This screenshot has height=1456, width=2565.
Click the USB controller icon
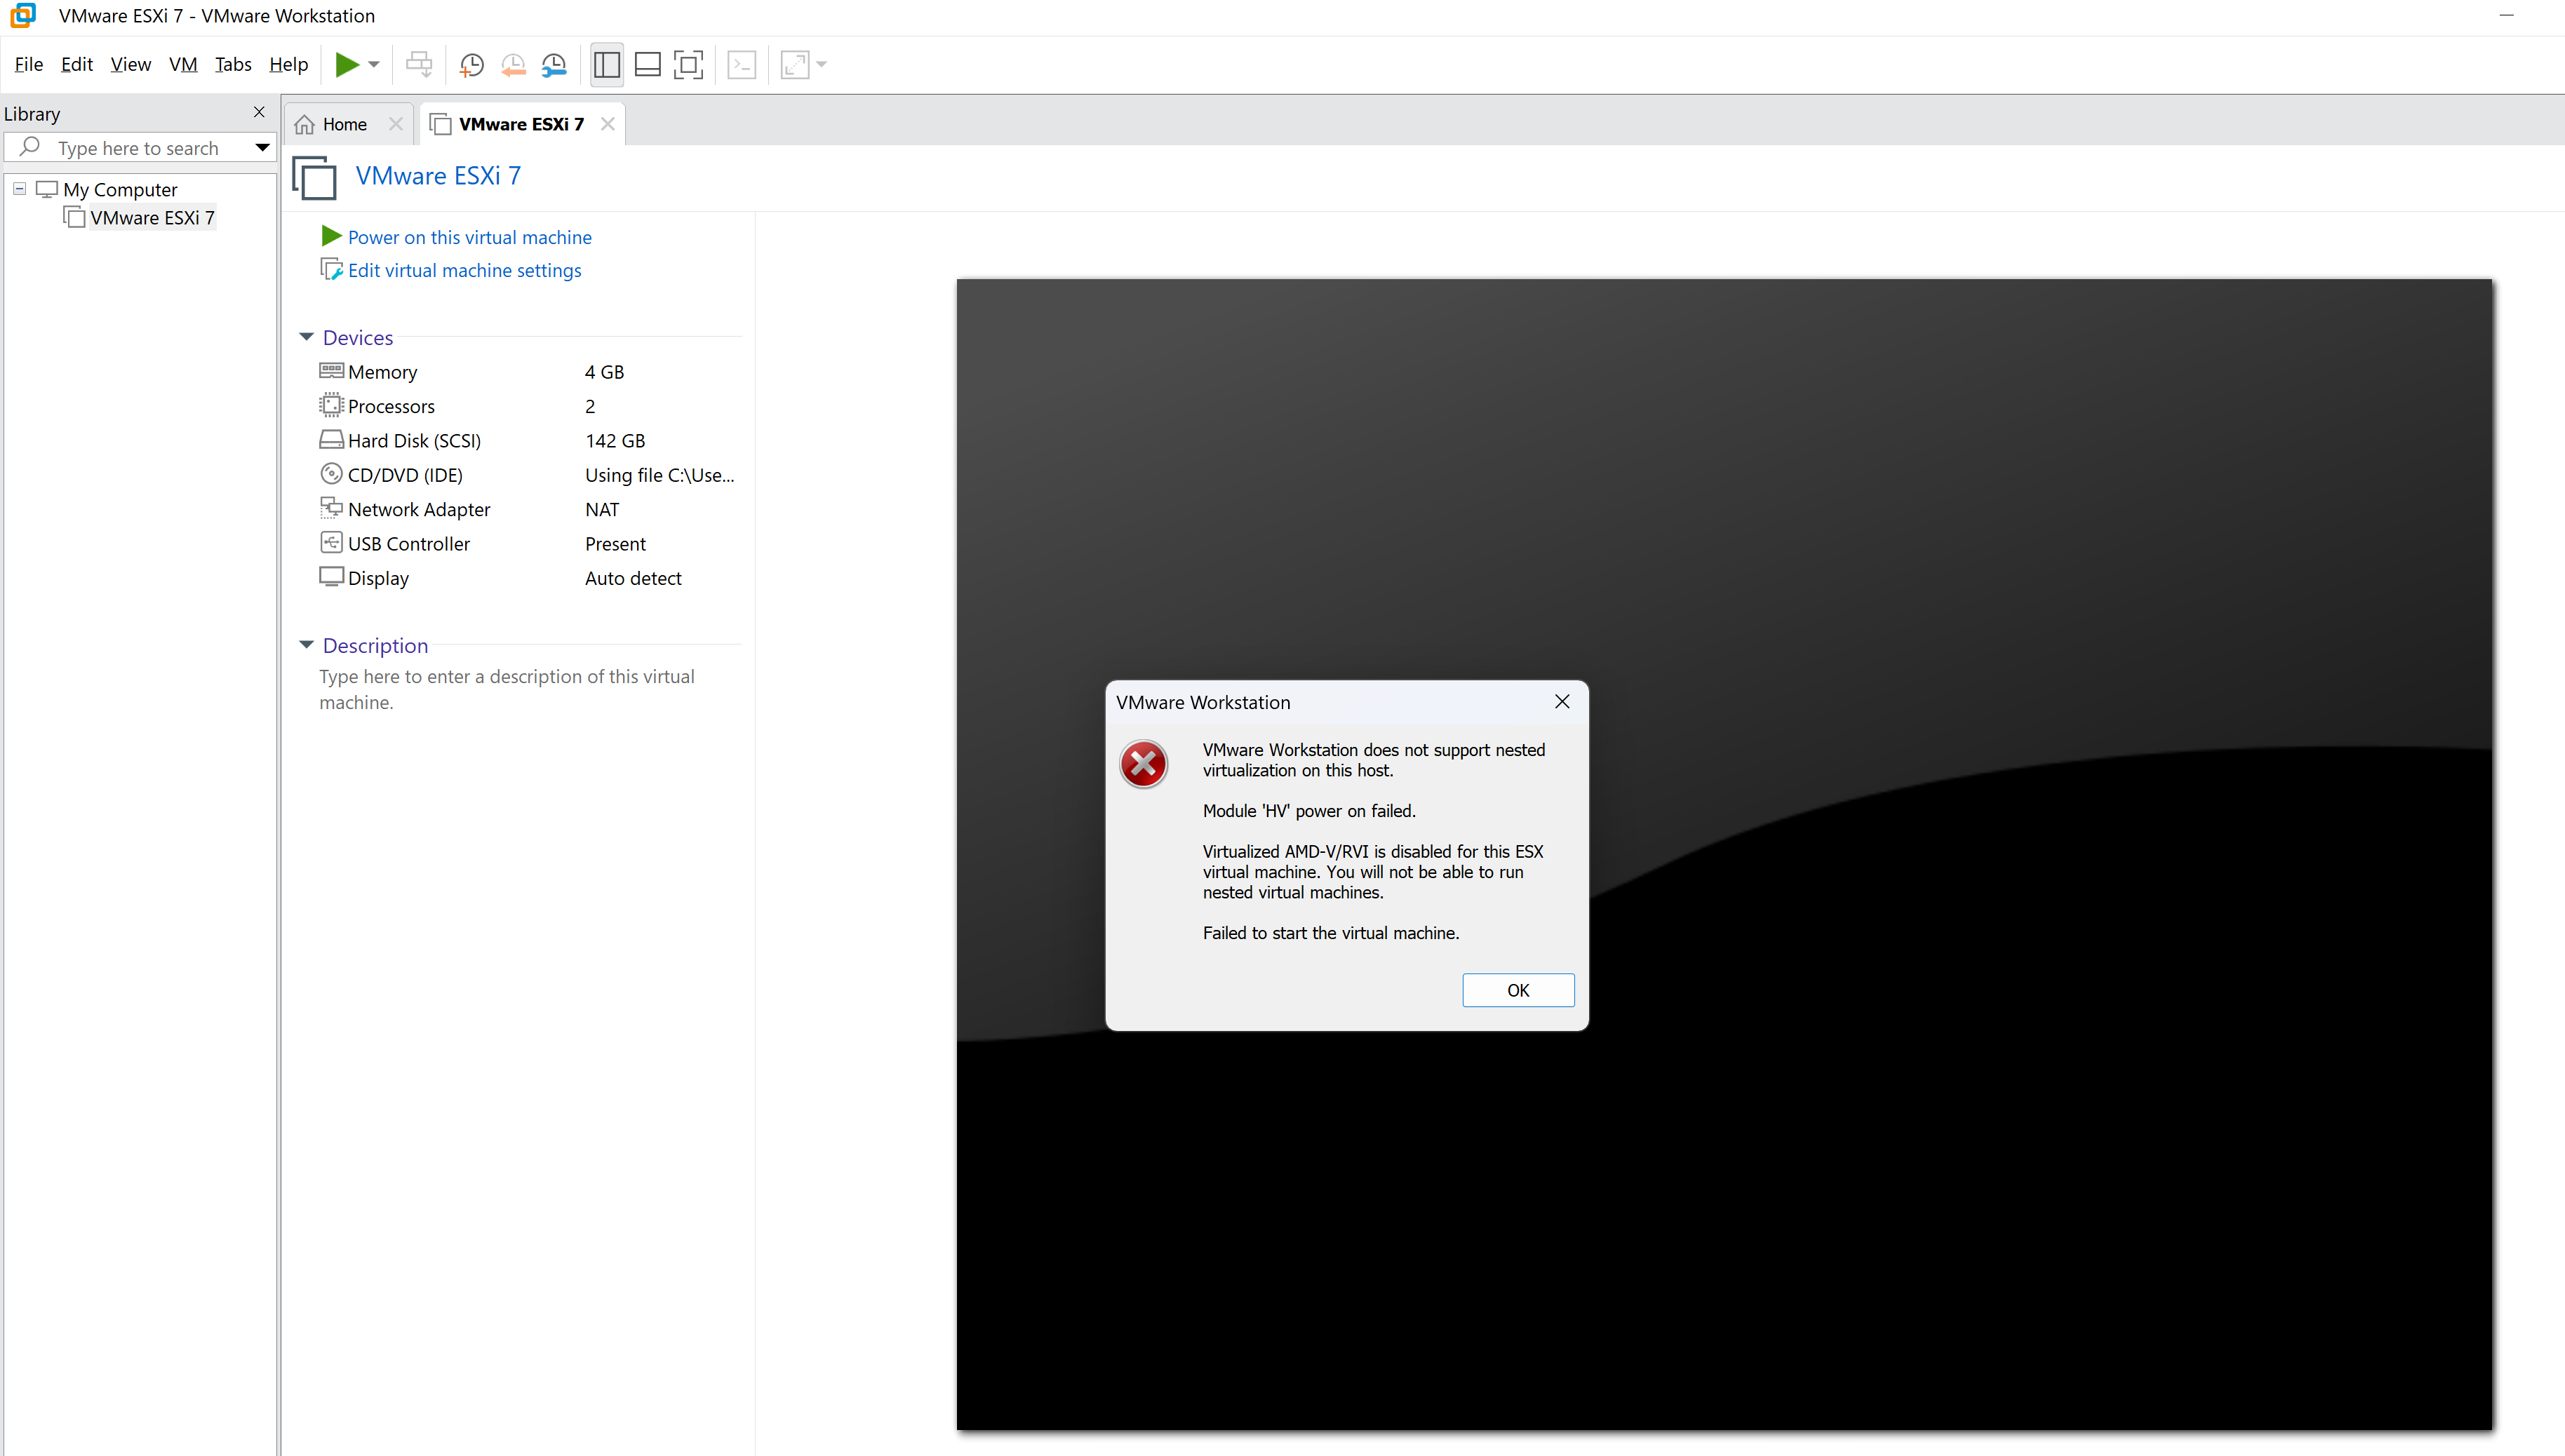tap(331, 542)
